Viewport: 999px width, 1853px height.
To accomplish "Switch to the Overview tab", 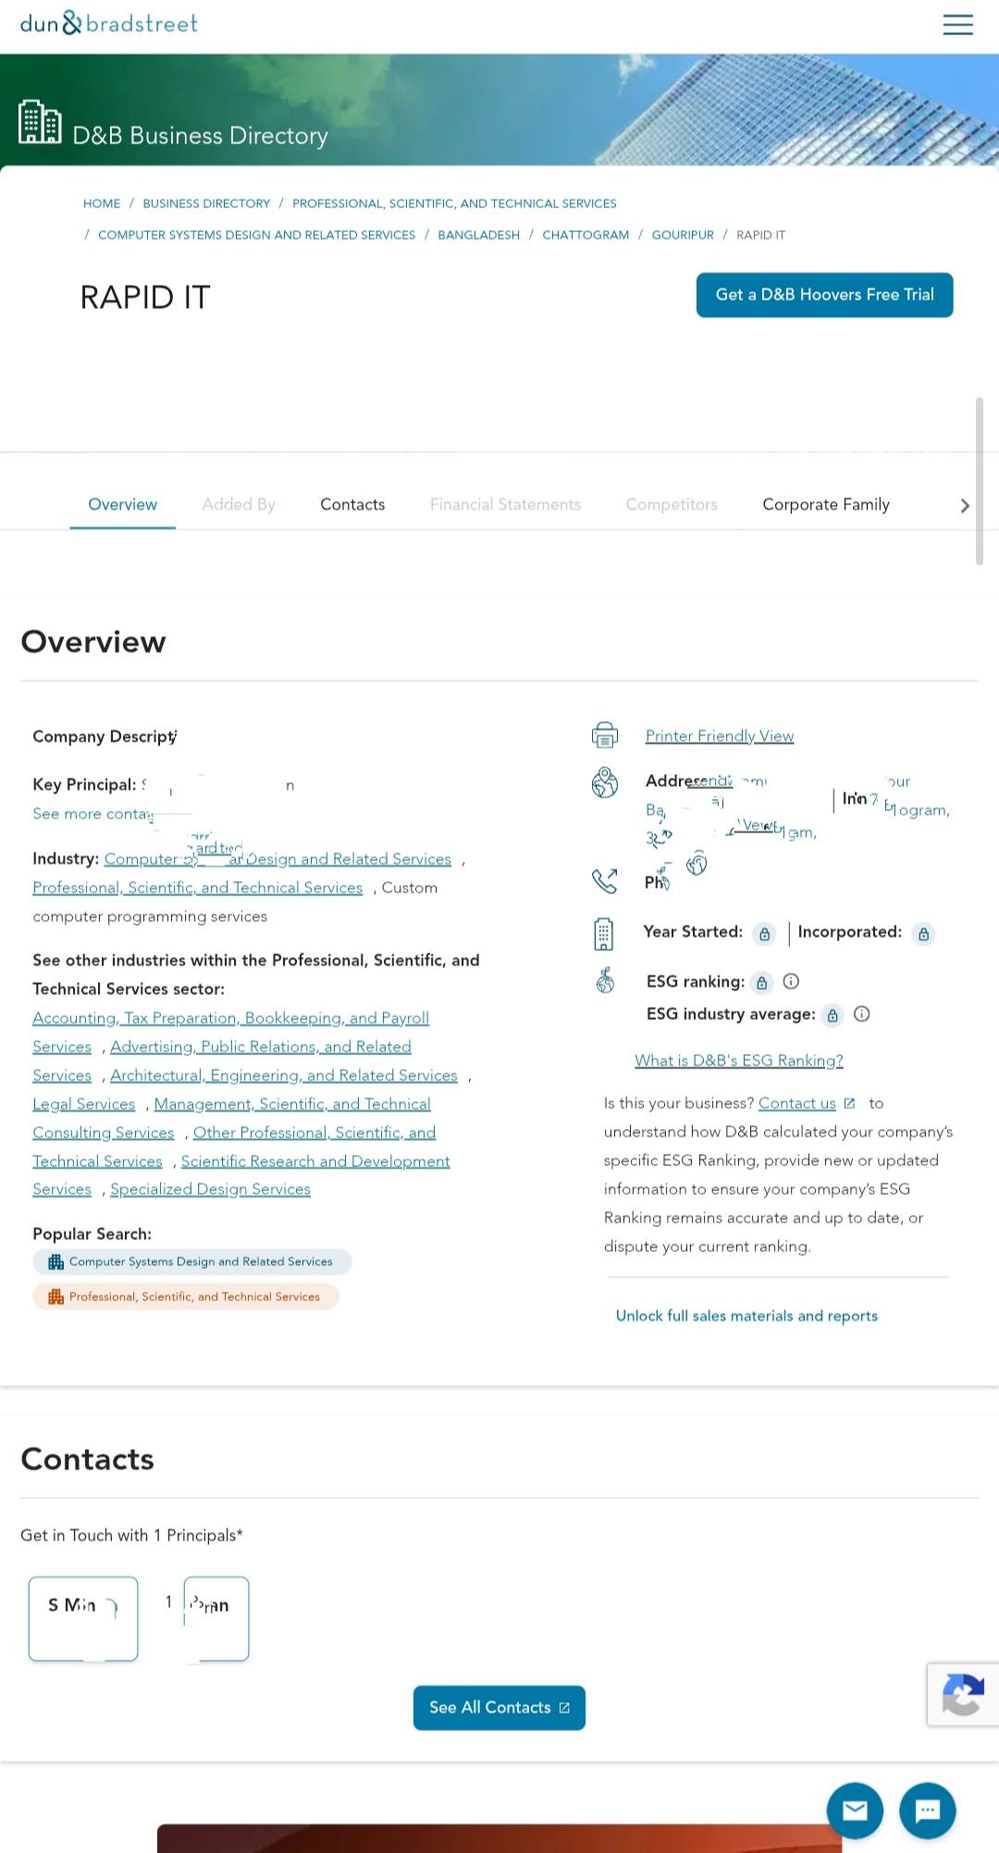I will pyautogui.click(x=122, y=505).
